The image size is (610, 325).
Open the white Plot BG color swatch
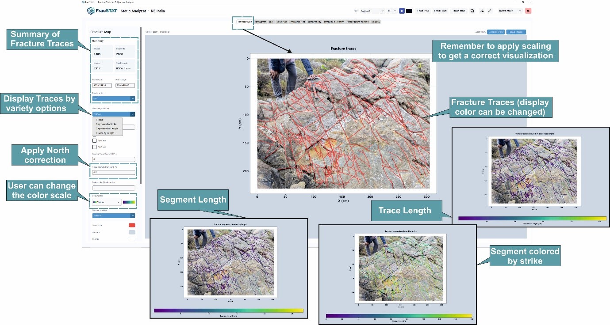click(x=132, y=239)
